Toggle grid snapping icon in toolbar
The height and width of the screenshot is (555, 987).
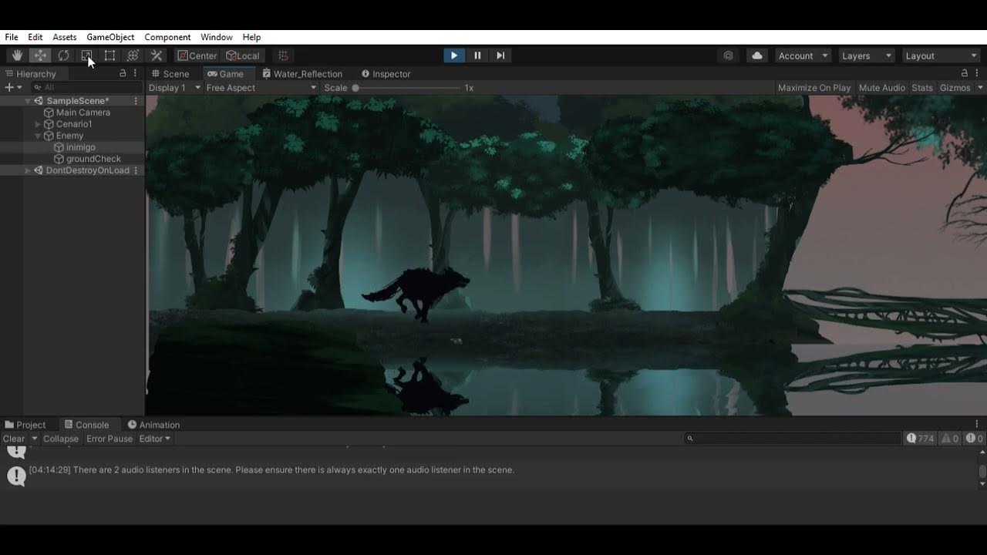click(283, 55)
